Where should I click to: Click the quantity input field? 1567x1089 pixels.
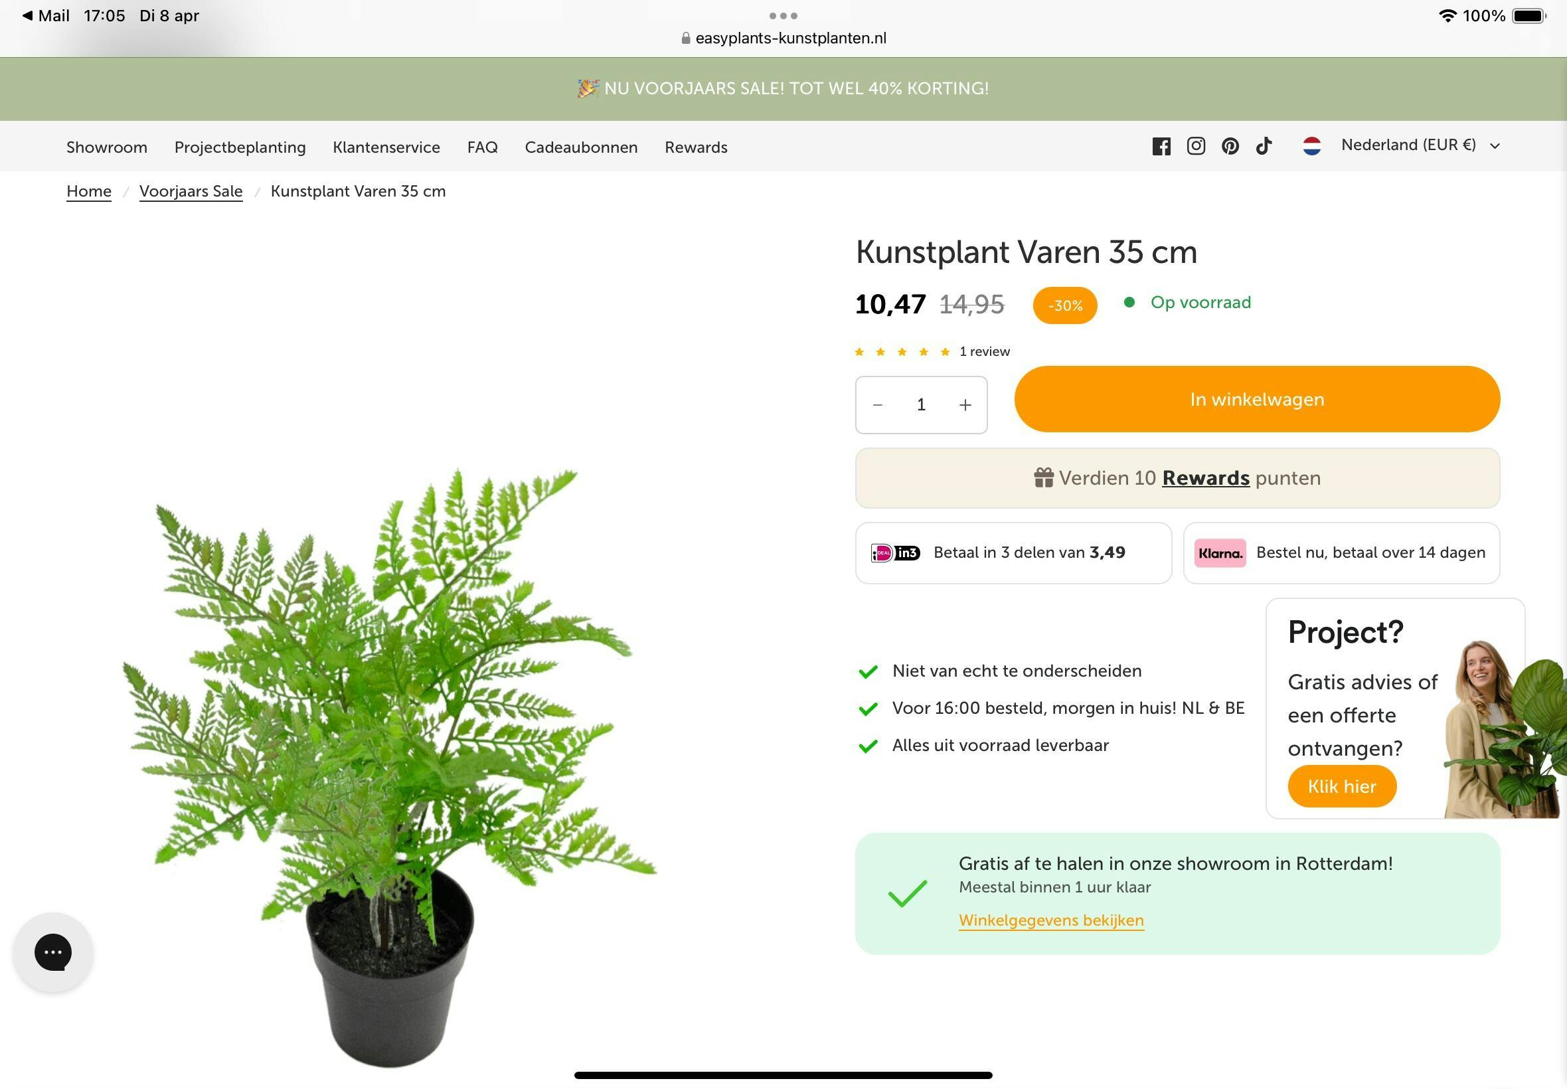[x=921, y=405]
